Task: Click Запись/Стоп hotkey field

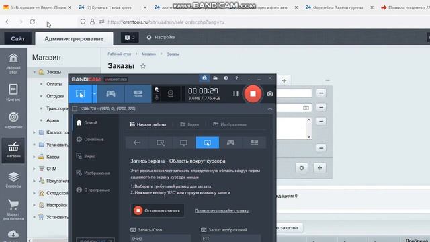Action: click(x=161, y=238)
